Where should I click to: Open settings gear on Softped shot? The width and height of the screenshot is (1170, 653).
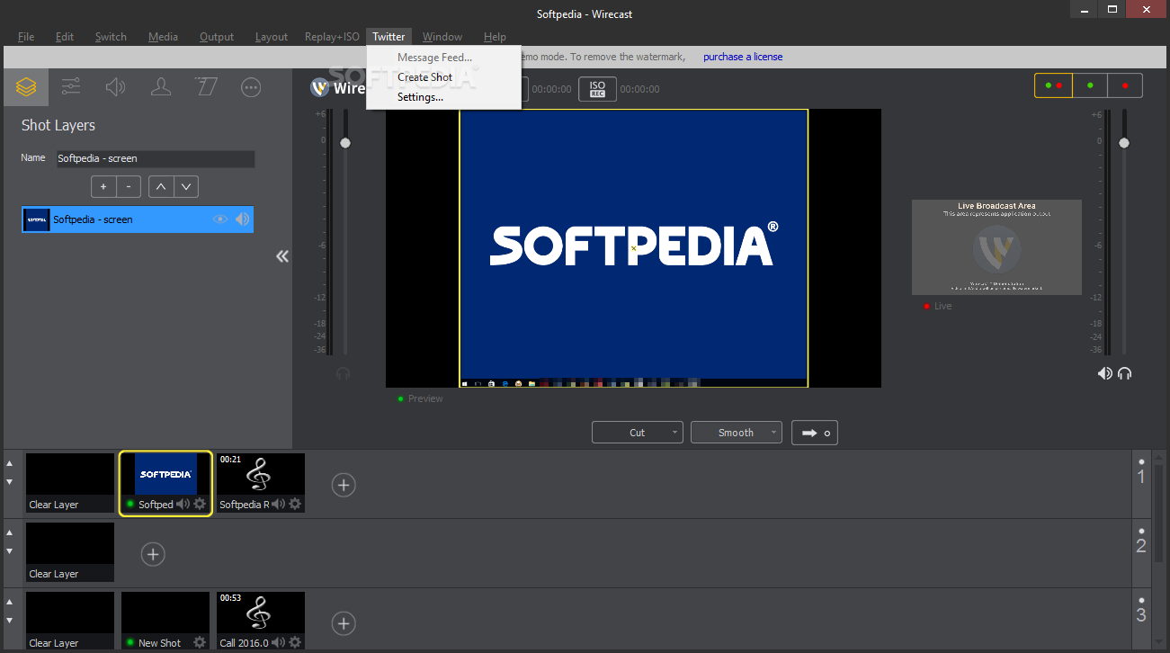(x=200, y=504)
